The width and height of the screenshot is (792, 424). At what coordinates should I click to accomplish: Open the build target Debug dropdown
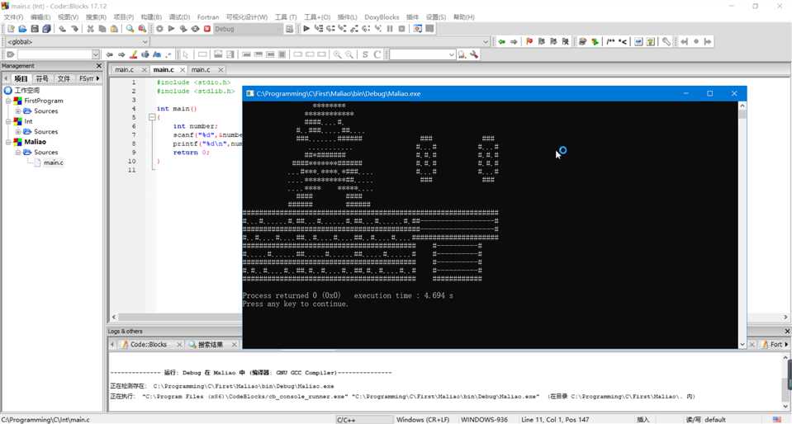click(x=248, y=29)
